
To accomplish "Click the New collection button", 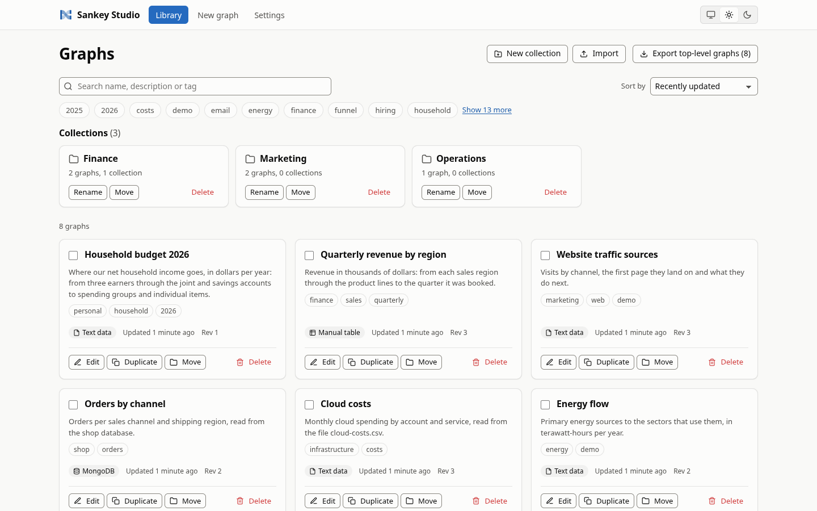I will click(527, 54).
